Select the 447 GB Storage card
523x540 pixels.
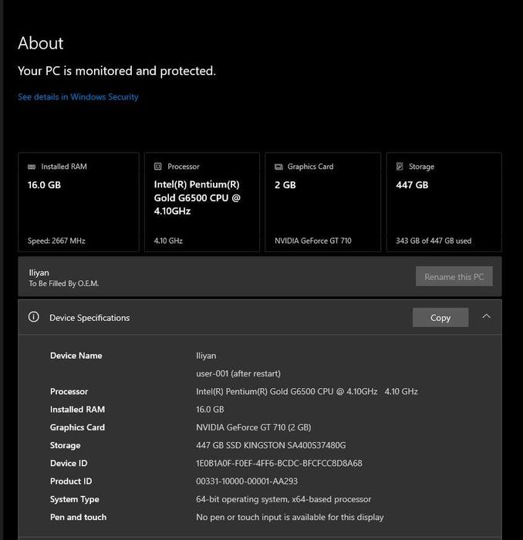tap(444, 202)
